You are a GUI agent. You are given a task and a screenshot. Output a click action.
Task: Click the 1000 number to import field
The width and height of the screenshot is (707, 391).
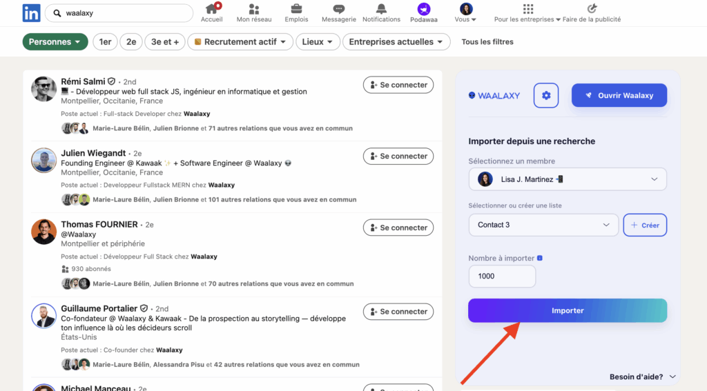pos(502,276)
